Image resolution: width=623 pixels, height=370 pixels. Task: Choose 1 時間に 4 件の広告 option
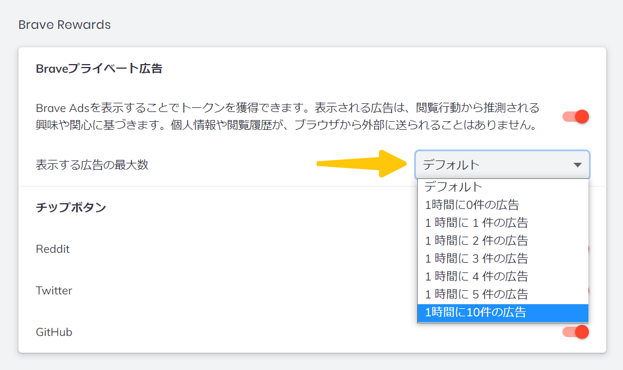[502, 276]
